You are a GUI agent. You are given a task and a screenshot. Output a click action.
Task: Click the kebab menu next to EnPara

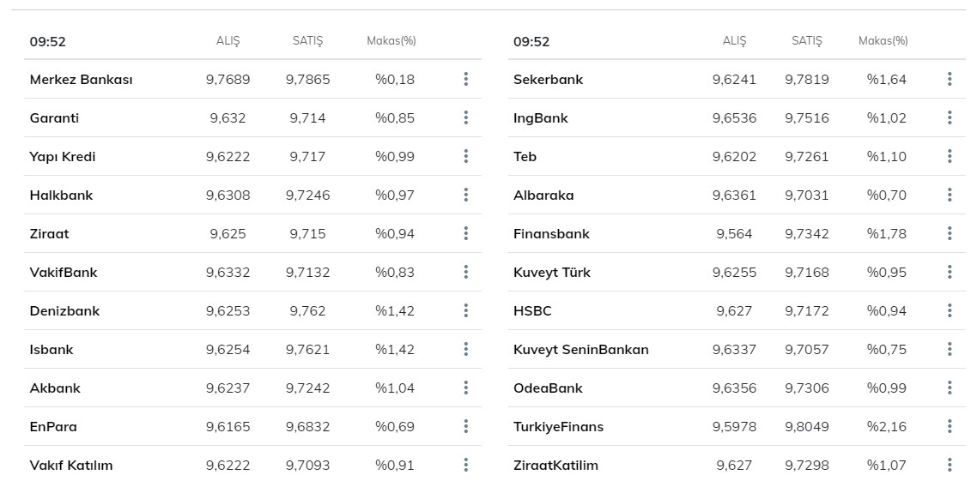[465, 426]
